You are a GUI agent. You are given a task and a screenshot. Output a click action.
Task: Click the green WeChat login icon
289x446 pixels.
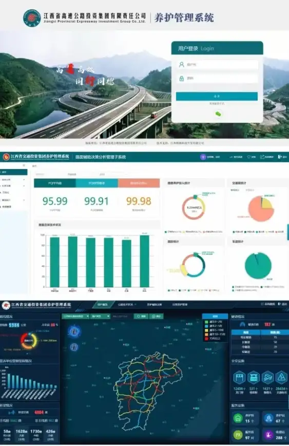click(218, 114)
